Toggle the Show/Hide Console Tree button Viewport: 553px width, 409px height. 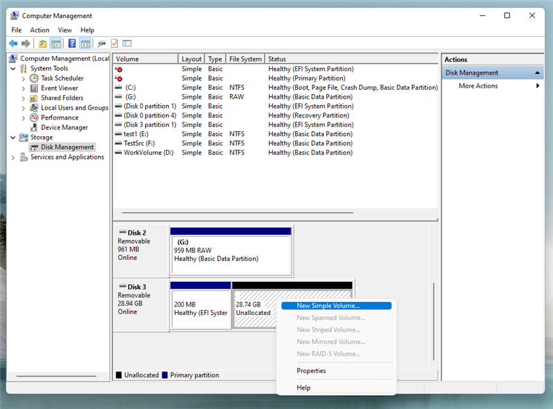tap(56, 44)
